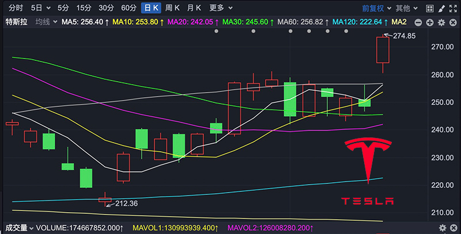Click the 212.36 low price annotation
This screenshot has height=234, width=461.
click(x=126, y=203)
